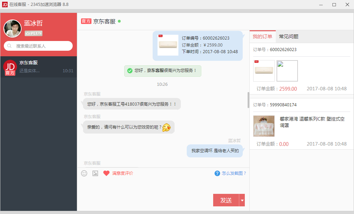Viewport: 354px width, 214px height.
Task: Click the PLUS membership badge
Action: coord(33,33)
